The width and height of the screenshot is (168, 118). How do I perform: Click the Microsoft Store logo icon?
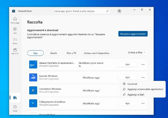click(13, 11)
